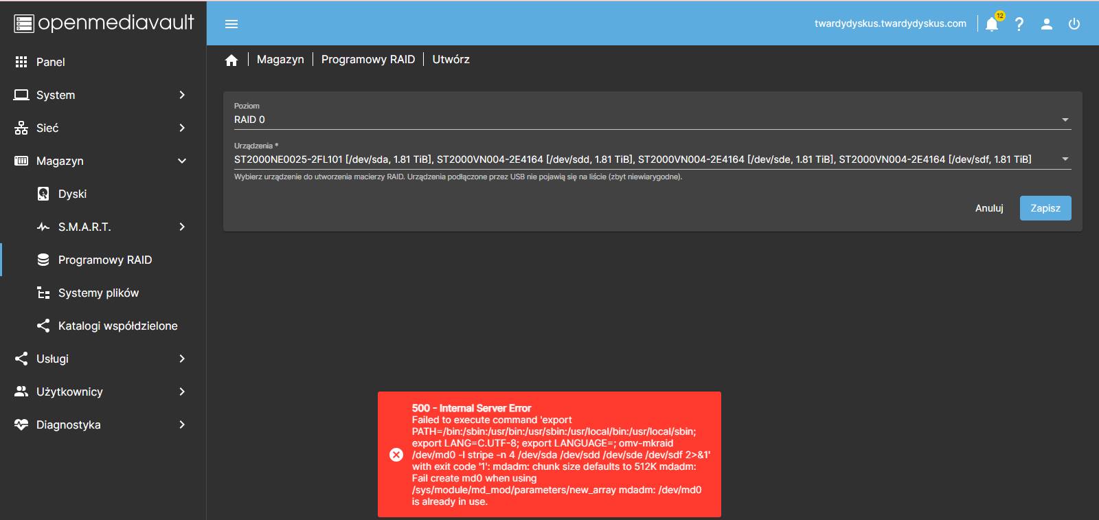Screen dimensions: 1099x520
Task: Click the device hint text 'Wybierz urządzenie'
Action: pos(458,177)
